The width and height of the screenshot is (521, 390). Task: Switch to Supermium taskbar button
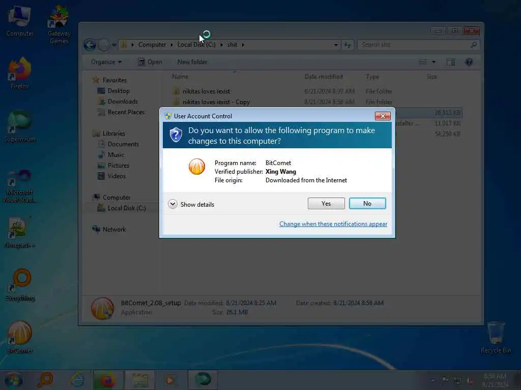pos(202,380)
